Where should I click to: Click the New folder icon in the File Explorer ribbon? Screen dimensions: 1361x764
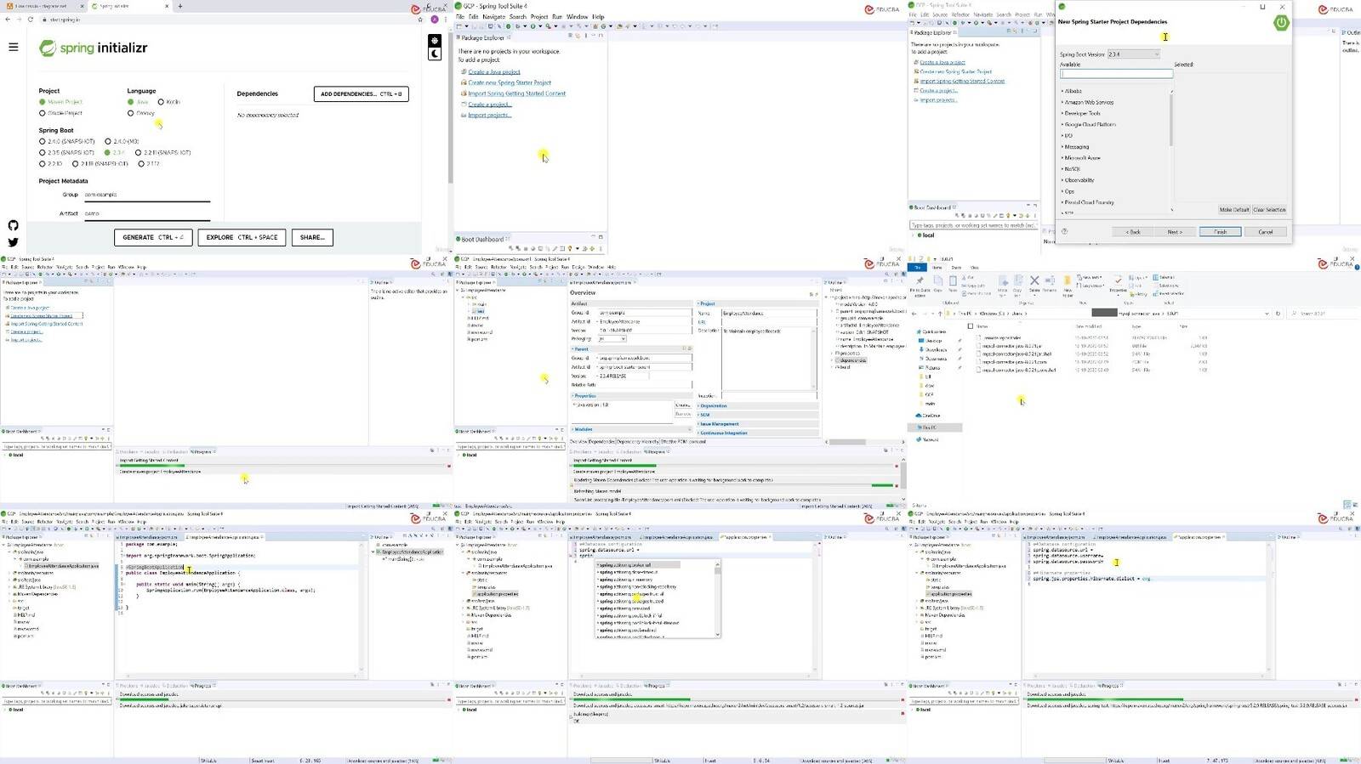coord(1068,280)
